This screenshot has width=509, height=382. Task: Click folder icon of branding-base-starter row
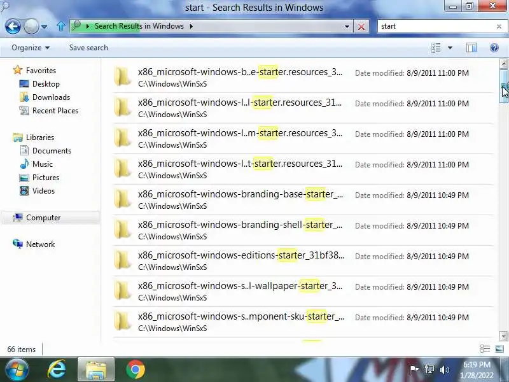coord(122,199)
